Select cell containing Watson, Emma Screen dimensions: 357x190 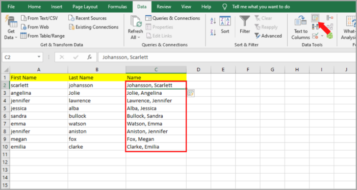pyautogui.click(x=156, y=124)
